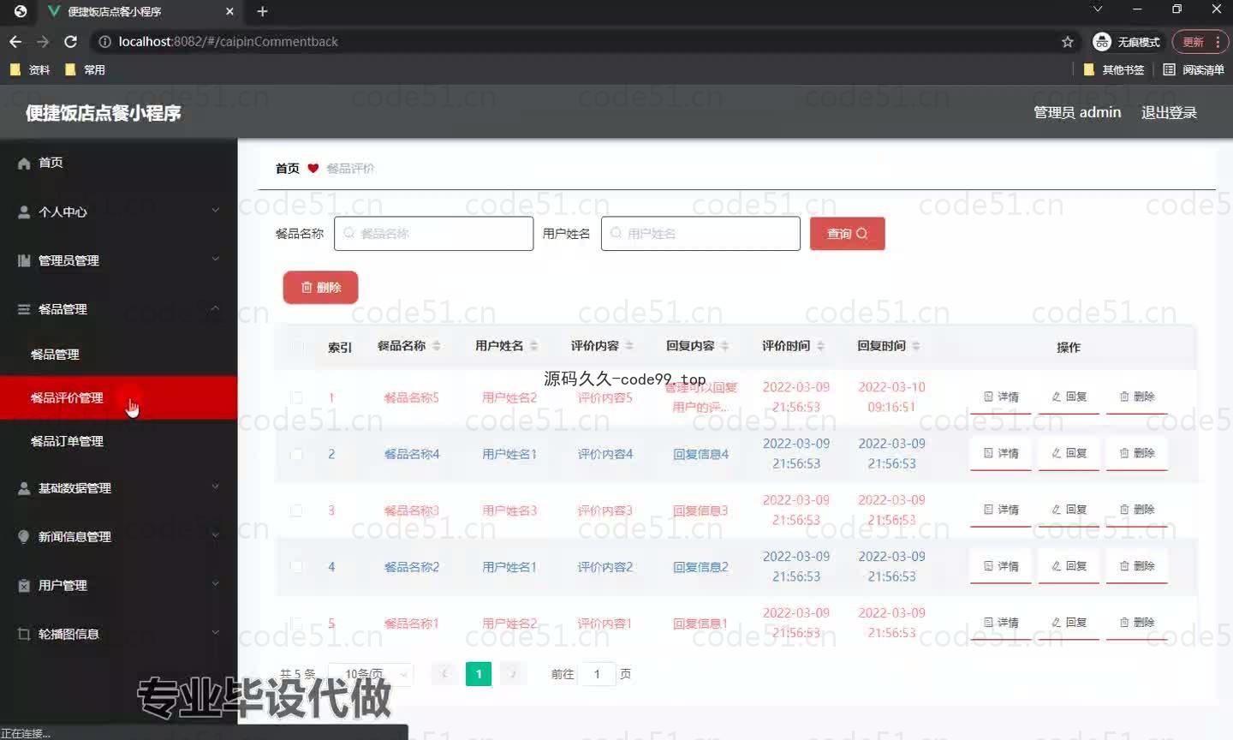Open the 餐品管理 submenu item

coord(118,354)
